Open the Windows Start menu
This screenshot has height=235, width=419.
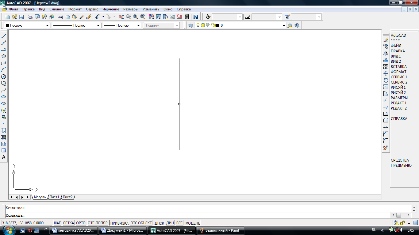point(9,230)
